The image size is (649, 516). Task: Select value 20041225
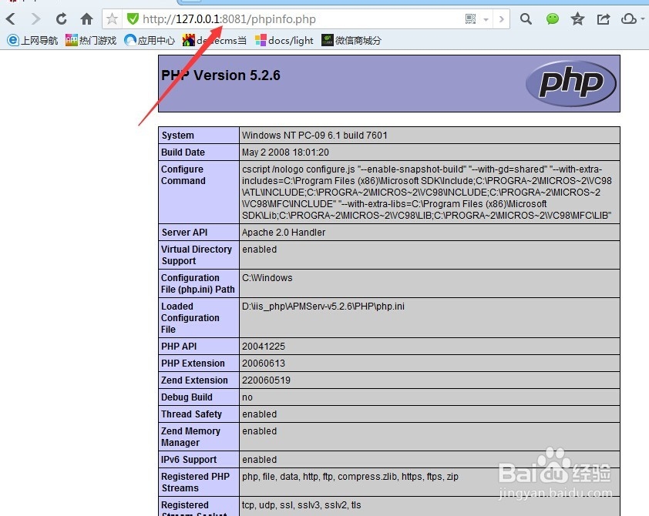264,347
